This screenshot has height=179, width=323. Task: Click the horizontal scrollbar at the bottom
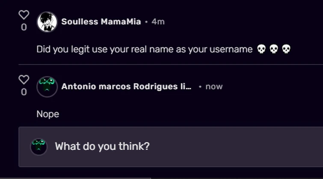[x=75, y=178]
